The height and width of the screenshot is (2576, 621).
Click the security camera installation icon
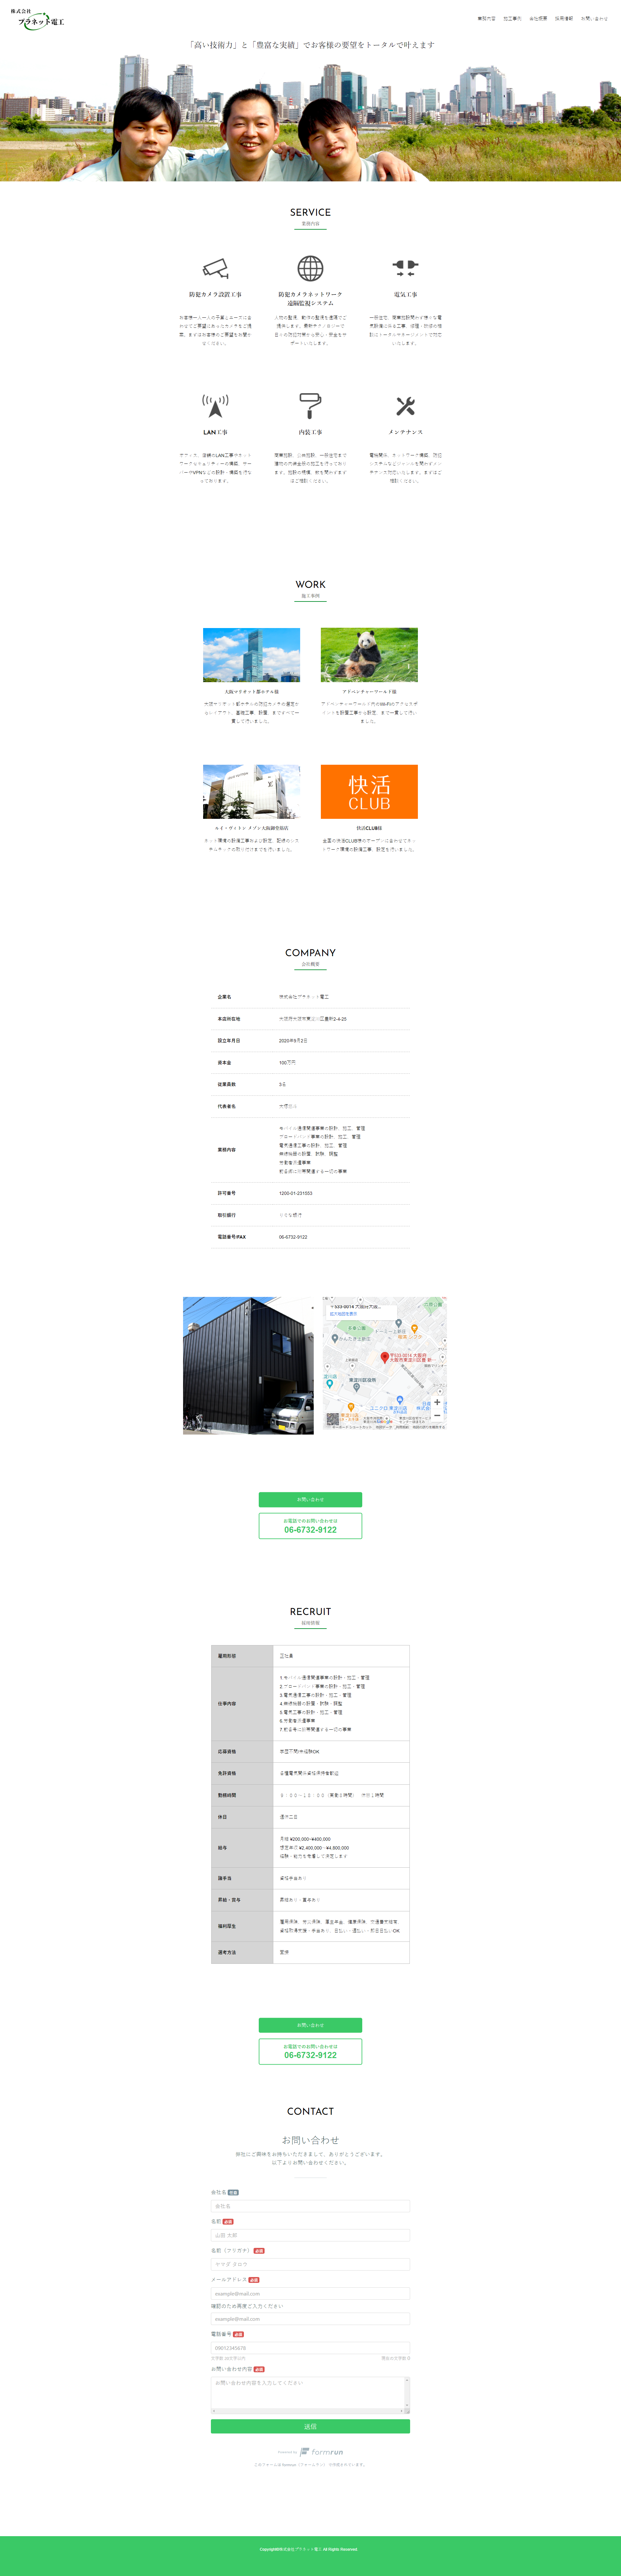point(216,268)
